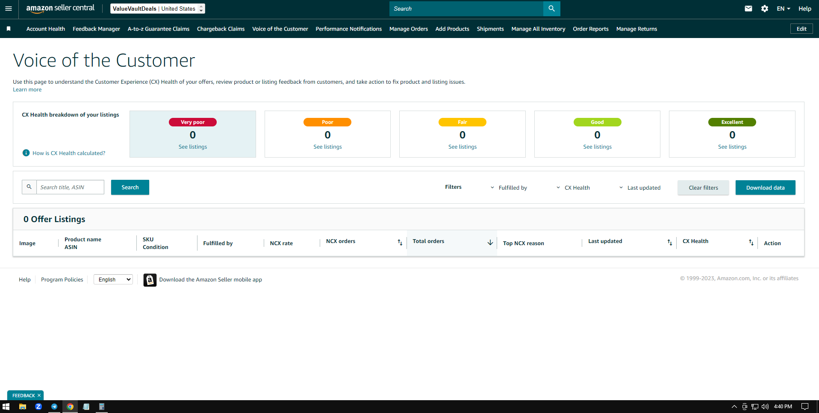This screenshot has width=819, height=413.
Task: Click Clear filters button
Action: coord(703,187)
